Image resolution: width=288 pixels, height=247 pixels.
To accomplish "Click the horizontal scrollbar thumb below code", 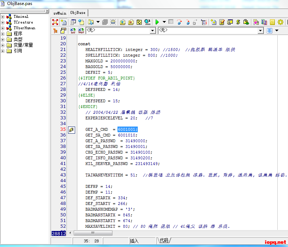I will pos(93,233).
